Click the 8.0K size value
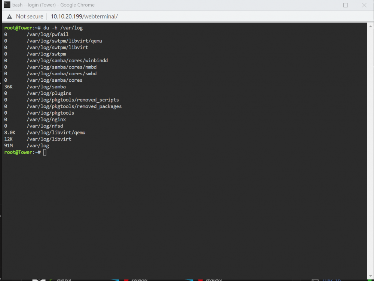The height and width of the screenshot is (281, 374). tap(10, 132)
